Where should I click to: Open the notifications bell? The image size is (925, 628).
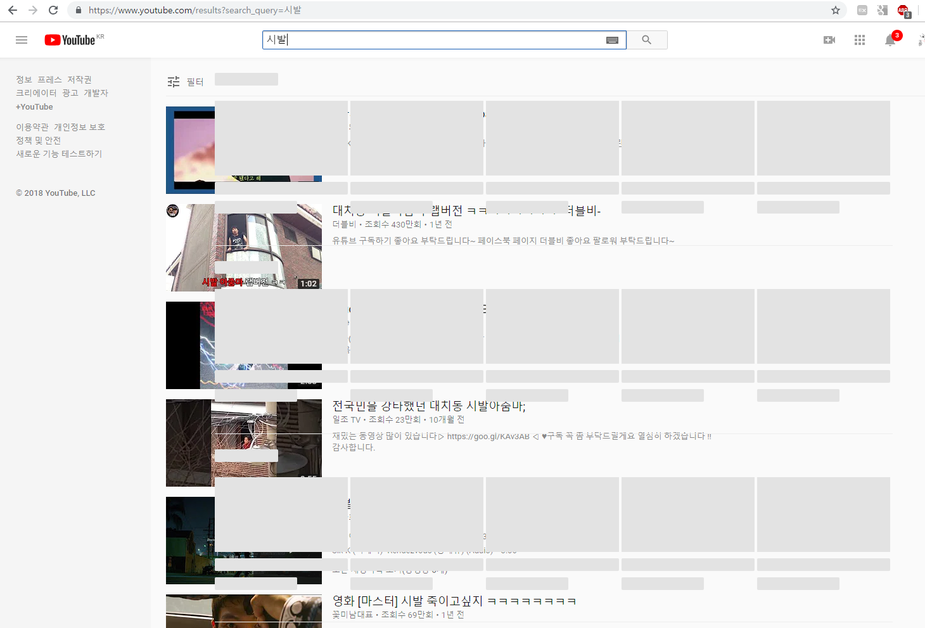890,41
